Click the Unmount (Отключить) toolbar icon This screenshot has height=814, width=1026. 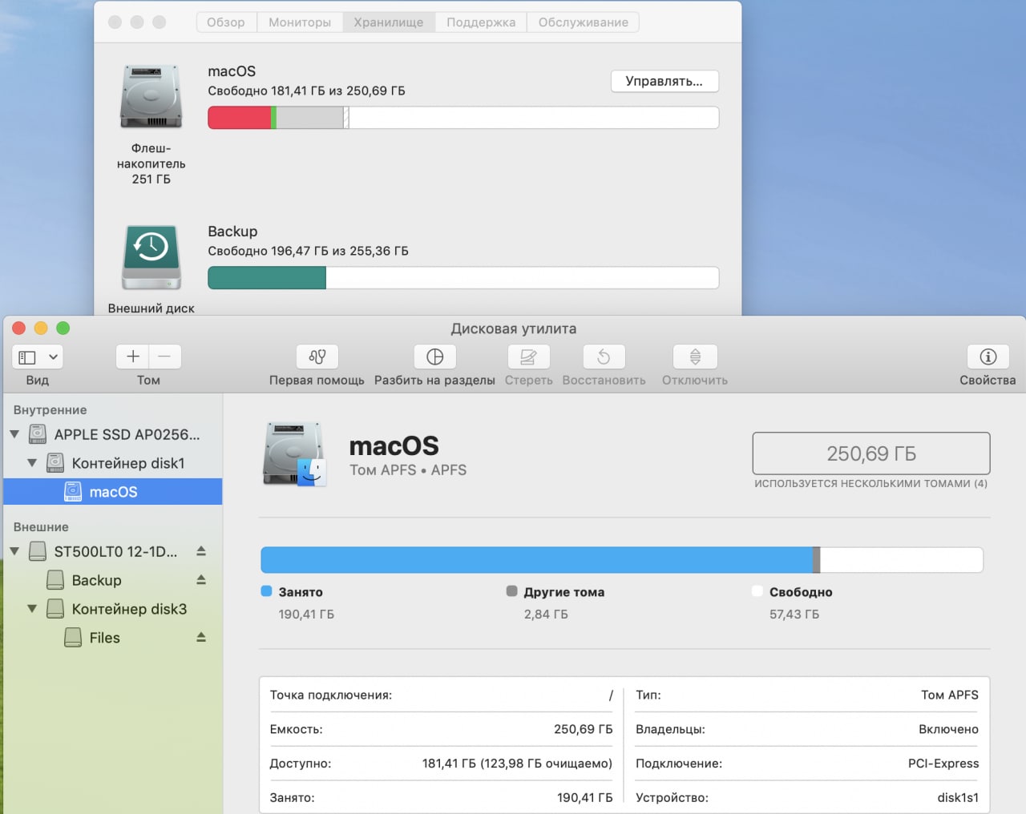tap(695, 357)
